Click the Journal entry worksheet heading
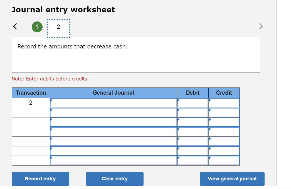291x189 pixels. 63,10
